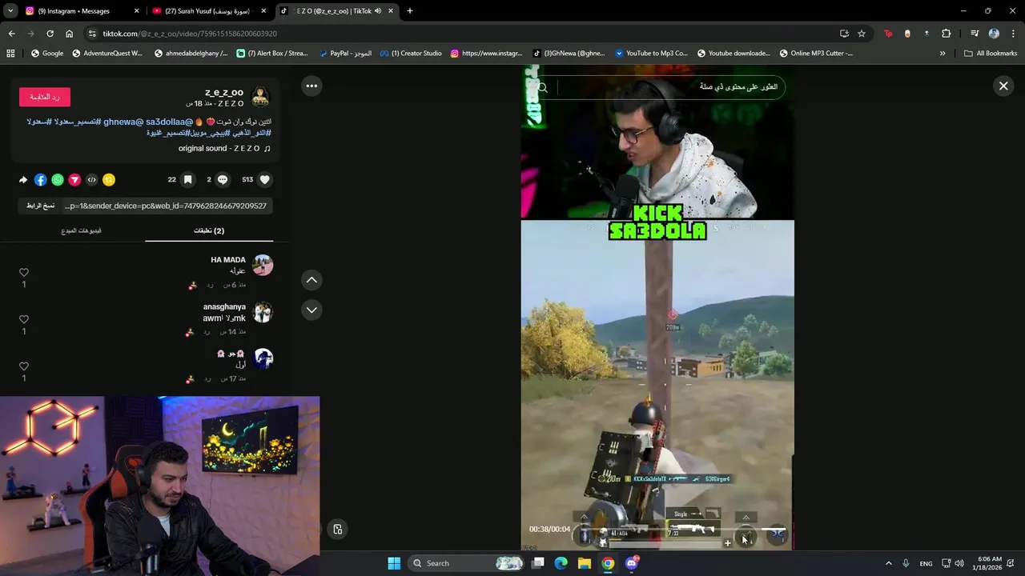Open the browser home page

click(x=69, y=34)
